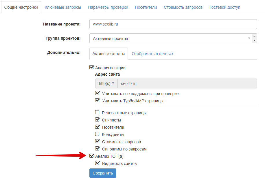Toggle the Анализ ТОП(а) checkbox

click(91, 156)
